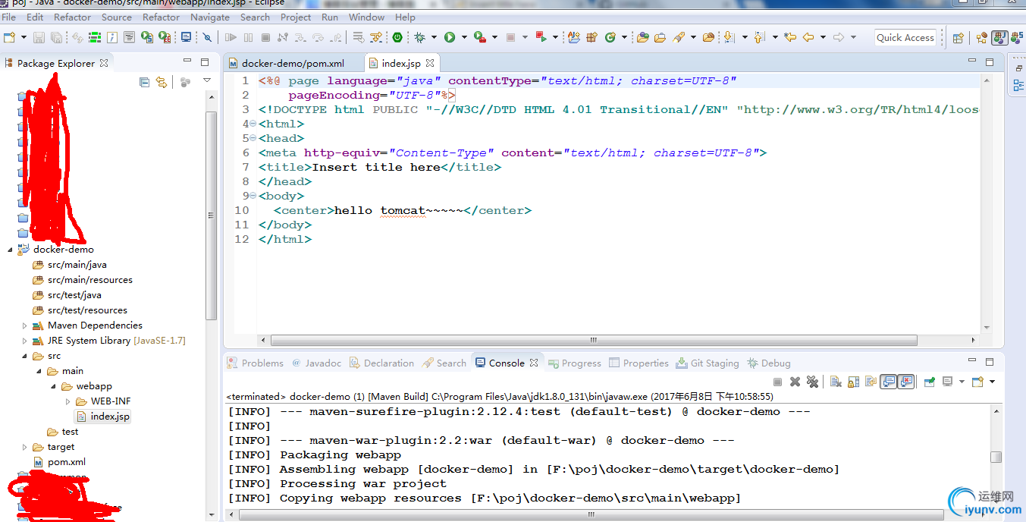Click the New Java Package toolbar icon

tap(591, 37)
